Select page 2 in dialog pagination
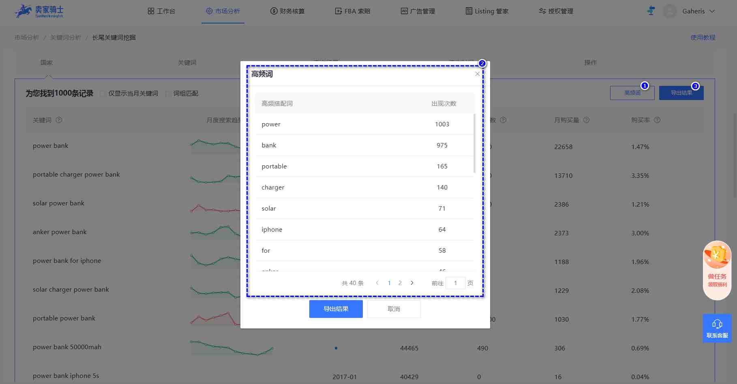The image size is (737, 384). tap(400, 283)
